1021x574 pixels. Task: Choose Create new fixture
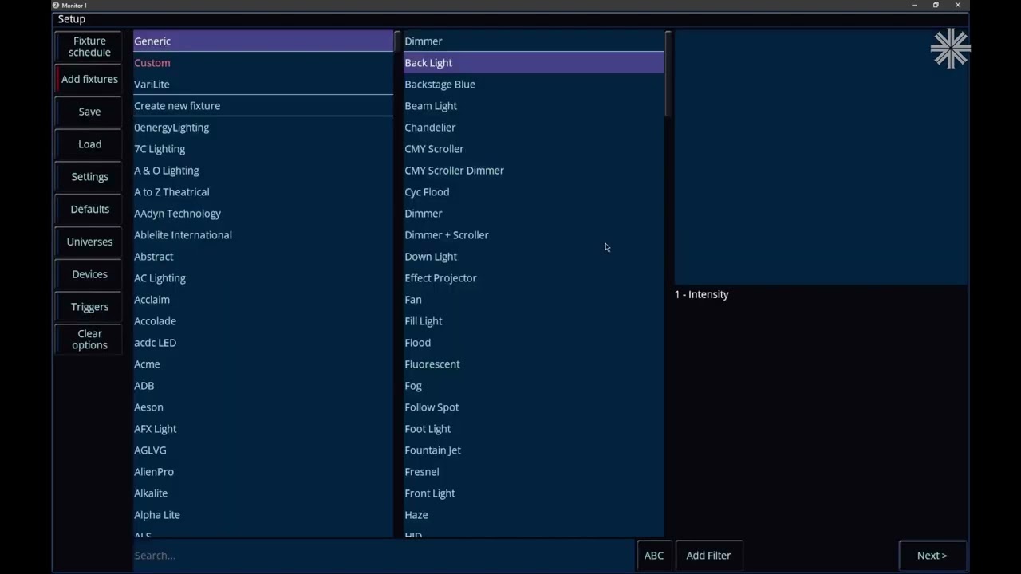[x=263, y=106]
